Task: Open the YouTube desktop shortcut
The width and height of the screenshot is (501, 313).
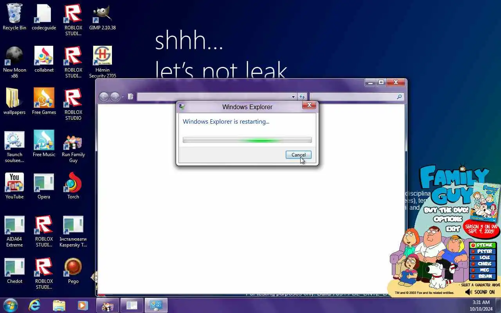Action: [14, 186]
